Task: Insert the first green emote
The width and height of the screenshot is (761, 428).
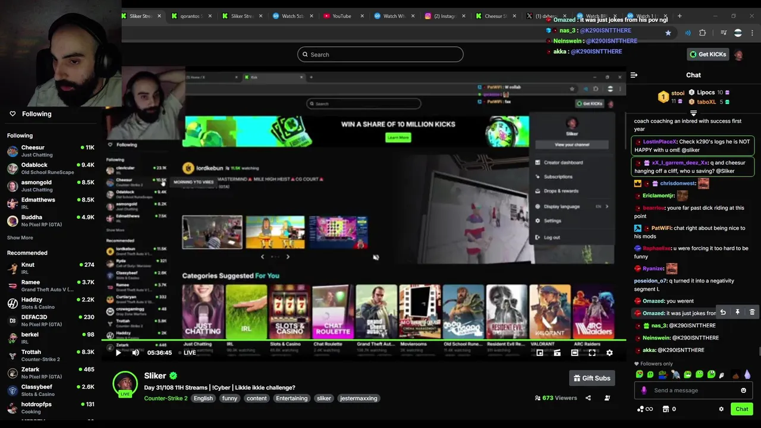Action: tap(639, 374)
